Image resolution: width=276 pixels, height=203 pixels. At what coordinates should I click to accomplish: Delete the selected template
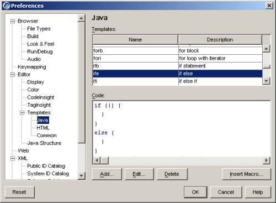pyautogui.click(x=172, y=174)
